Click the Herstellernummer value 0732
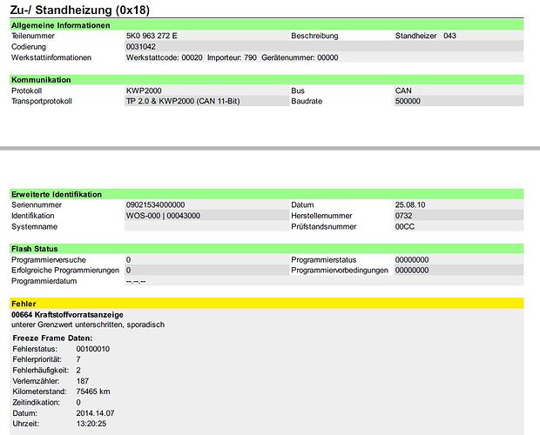Viewport: 540px width, 435px height. click(x=404, y=216)
